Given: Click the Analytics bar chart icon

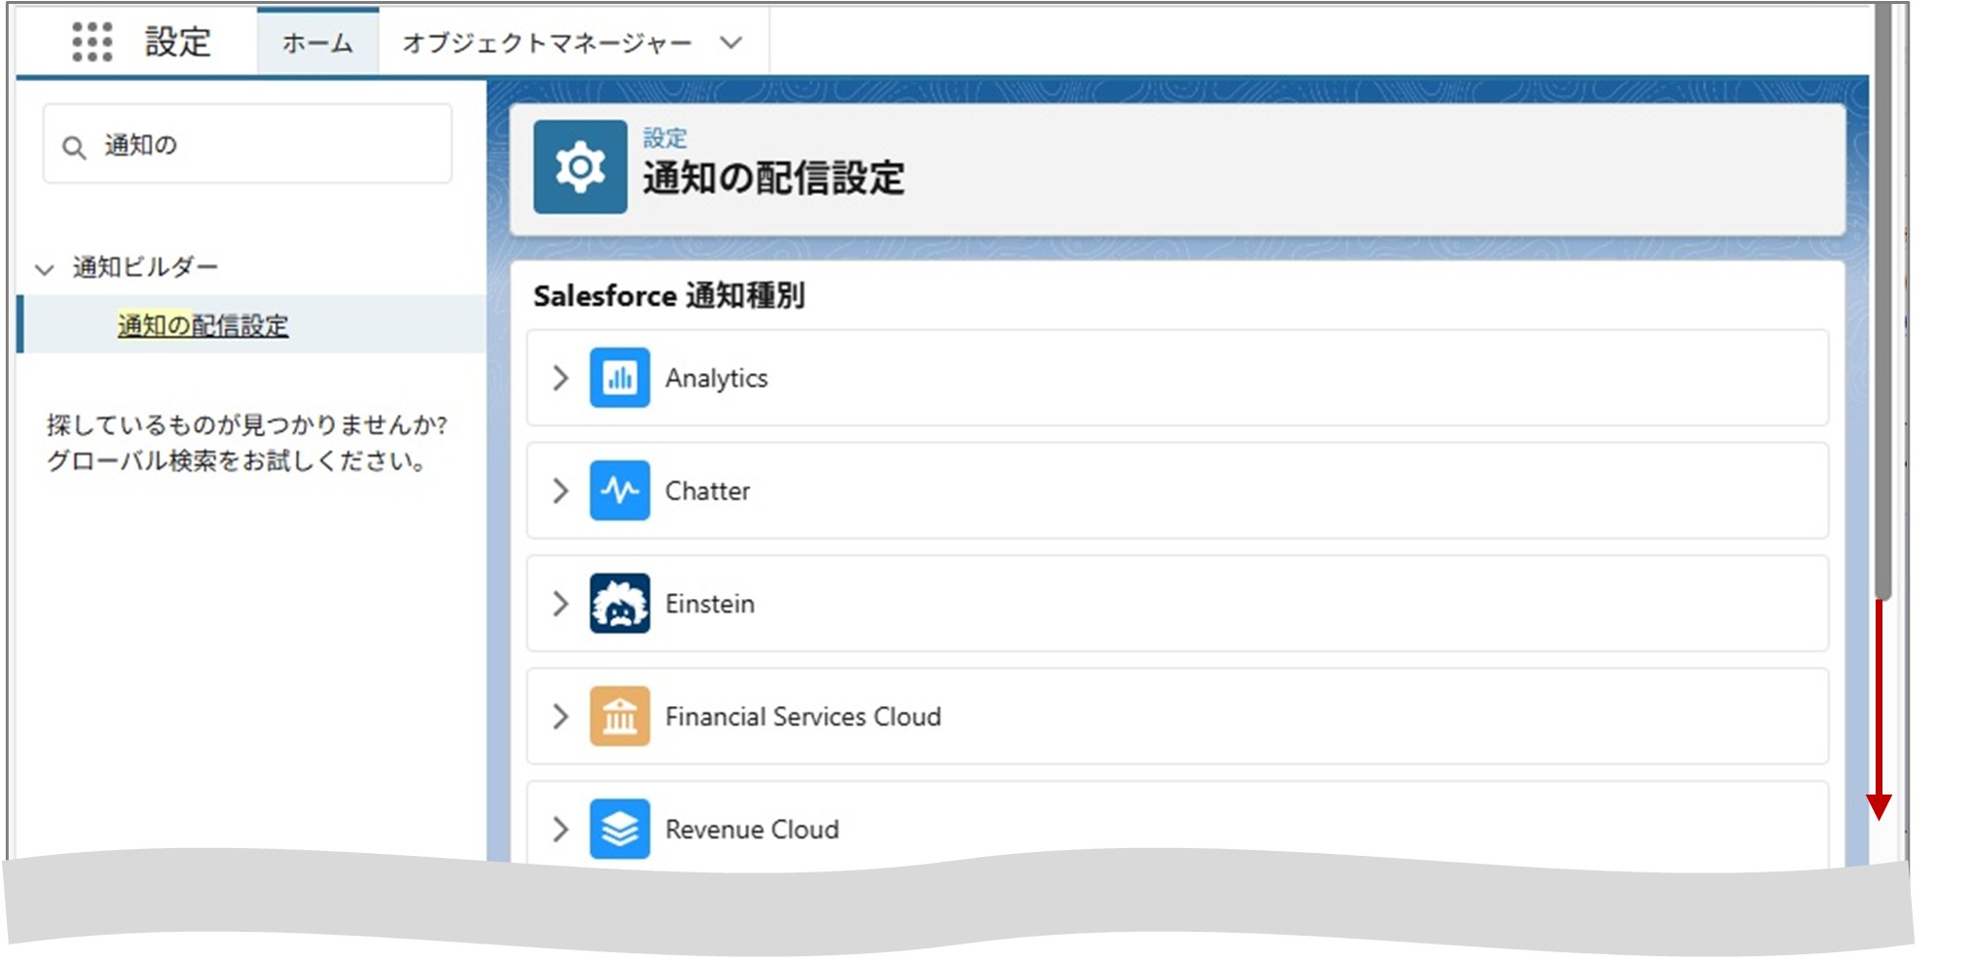Looking at the screenshot, I should [x=620, y=378].
